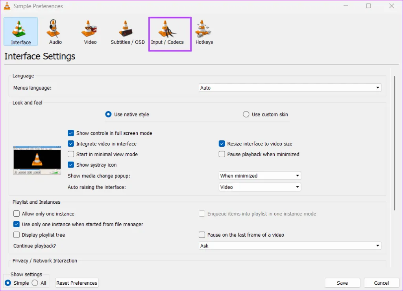Uncheck Show systray icon

click(71, 165)
